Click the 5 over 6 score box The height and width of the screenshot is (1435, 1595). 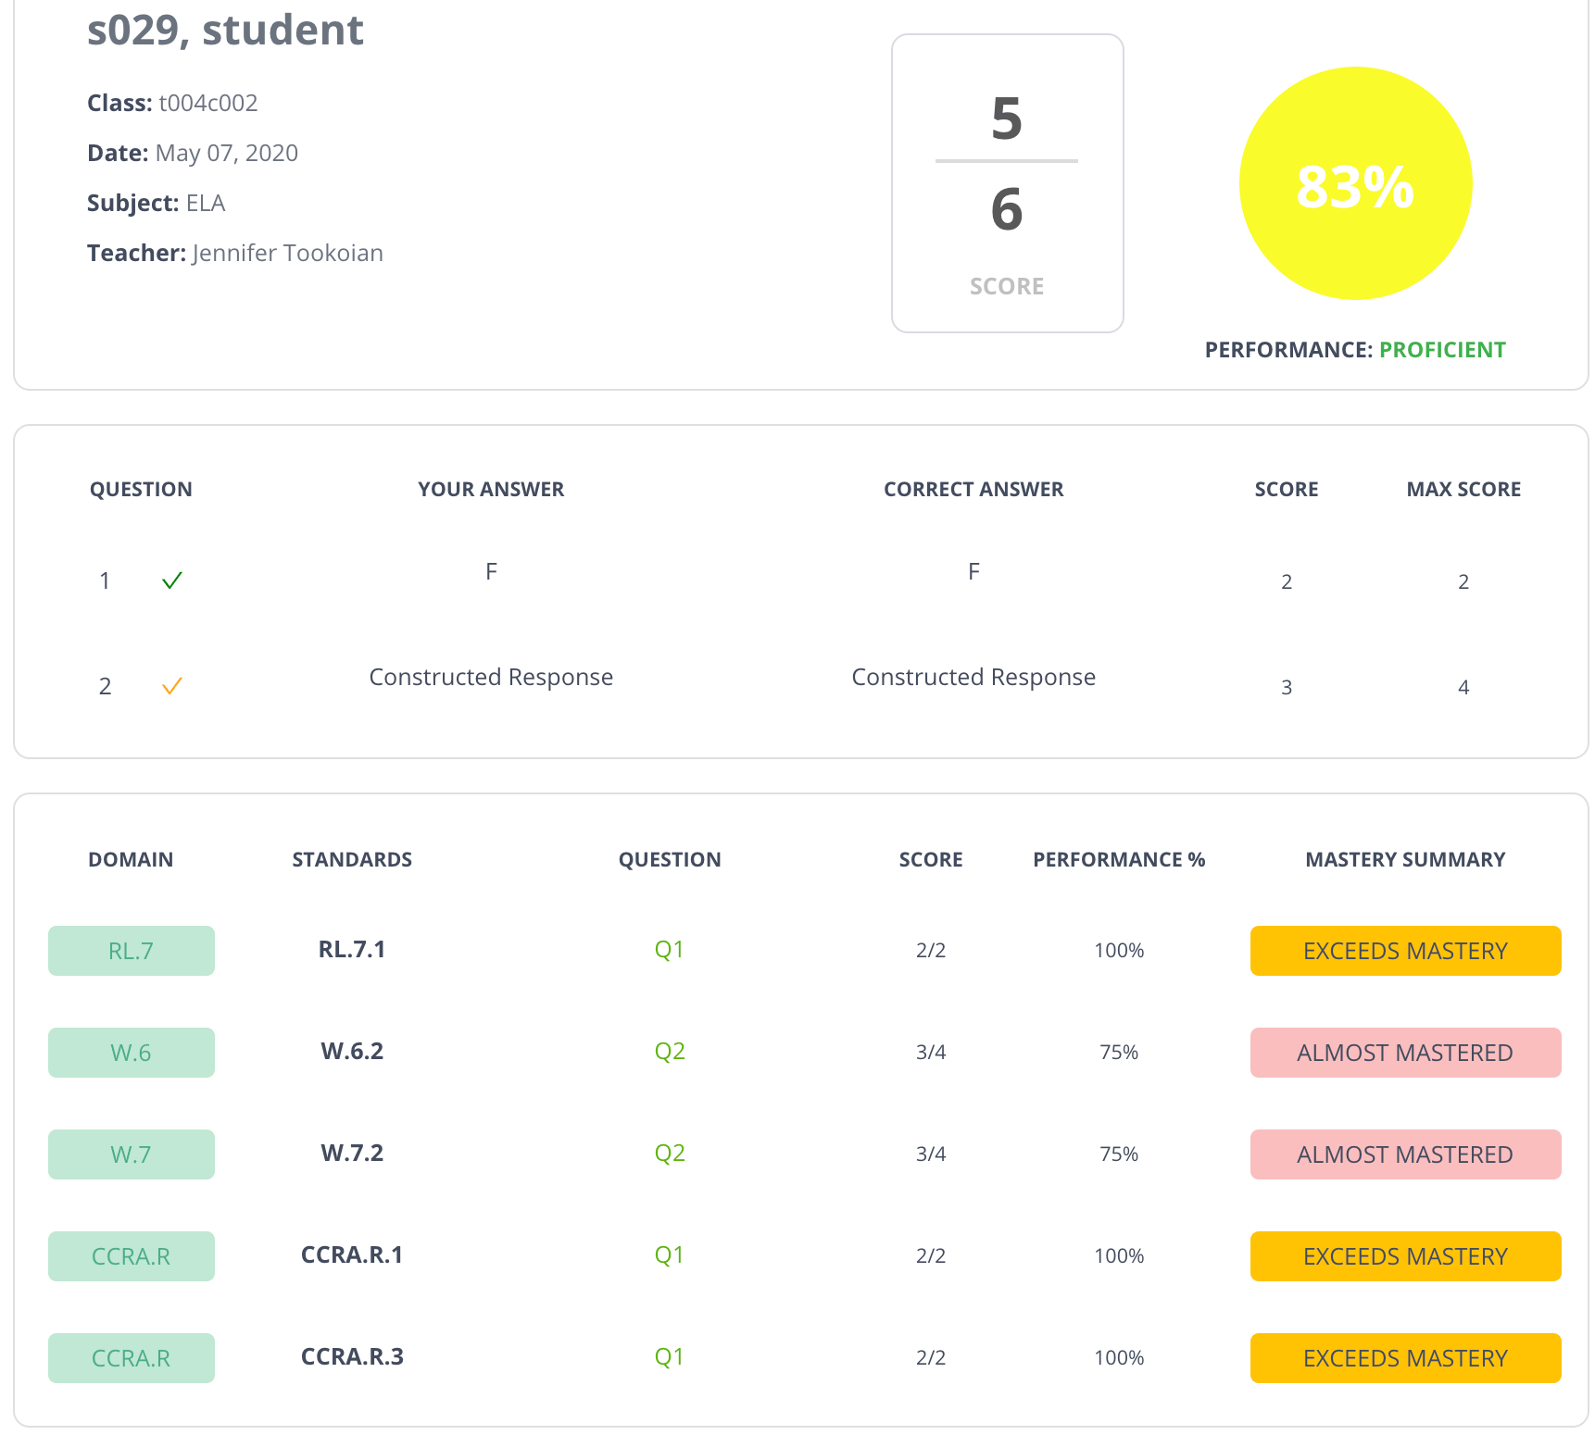click(1008, 183)
